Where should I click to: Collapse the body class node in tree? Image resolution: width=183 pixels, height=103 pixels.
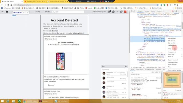[x=141, y=24]
